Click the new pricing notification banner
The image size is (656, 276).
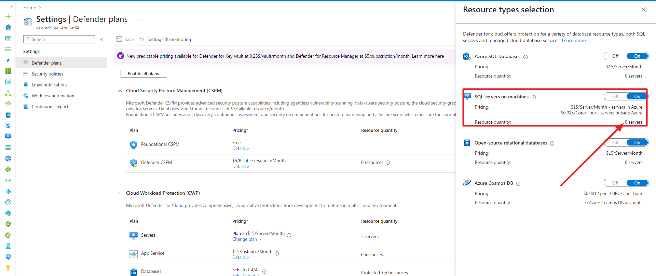(x=285, y=56)
